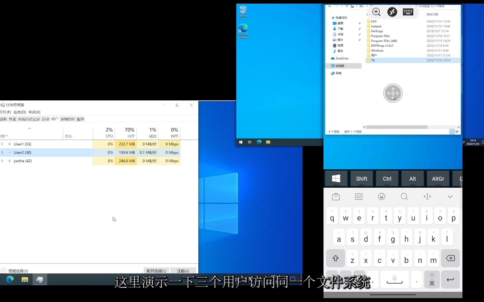Switch to details view icon in explorer
The width and height of the screenshot is (484, 302).
coord(452,131)
